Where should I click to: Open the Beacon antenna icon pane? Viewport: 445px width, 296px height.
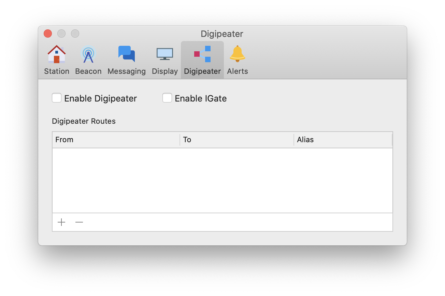88,54
